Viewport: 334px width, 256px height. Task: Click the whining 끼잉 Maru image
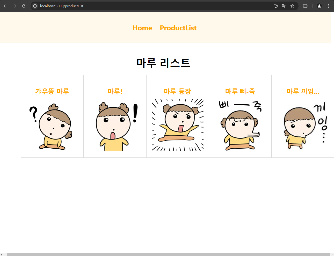click(x=303, y=125)
